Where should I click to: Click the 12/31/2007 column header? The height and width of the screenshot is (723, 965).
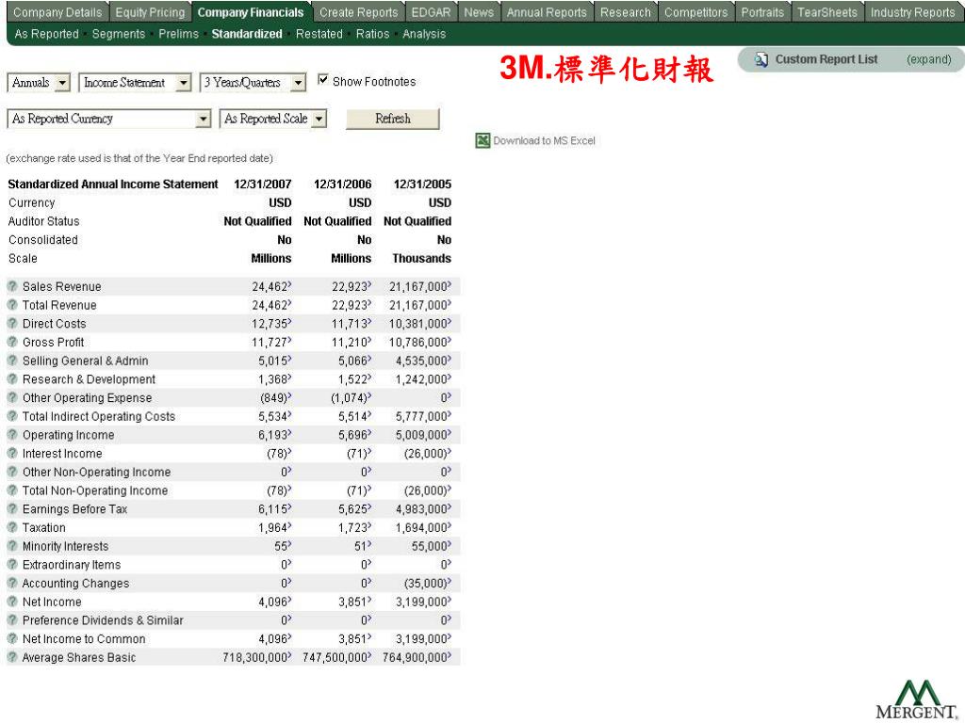[x=263, y=184]
